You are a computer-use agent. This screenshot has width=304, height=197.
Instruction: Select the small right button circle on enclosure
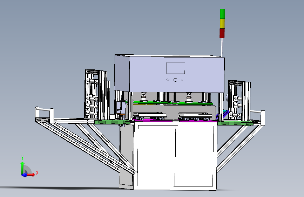tap(183, 80)
